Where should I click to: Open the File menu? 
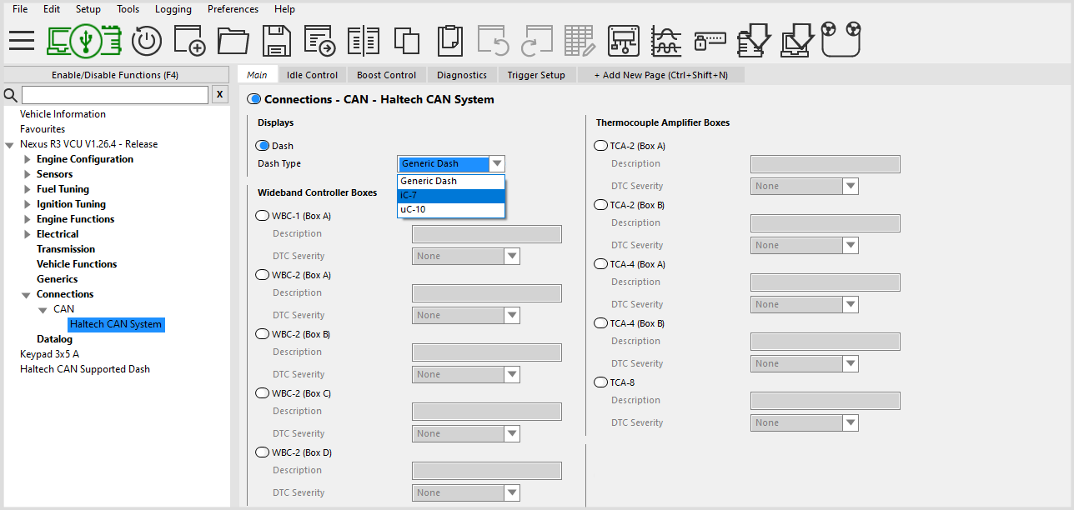click(20, 9)
